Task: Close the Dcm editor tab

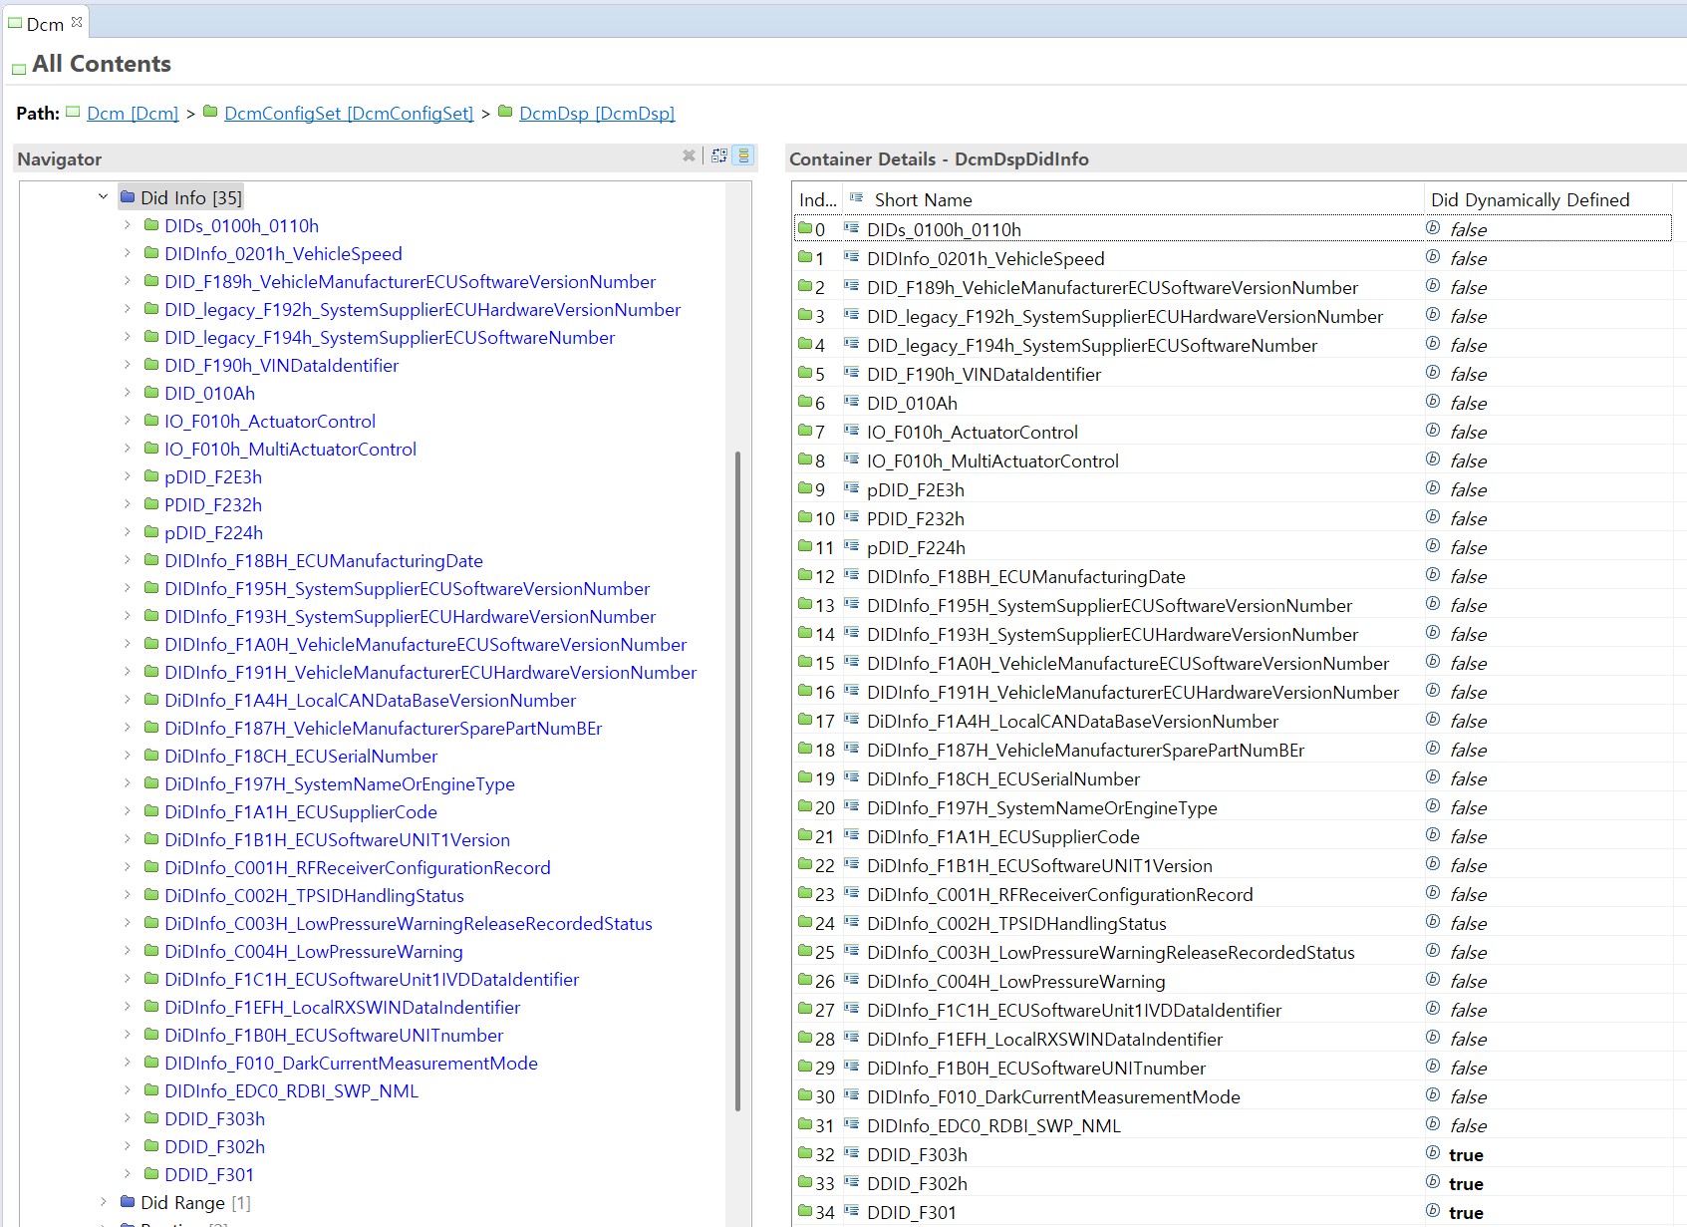Action: pos(77,22)
